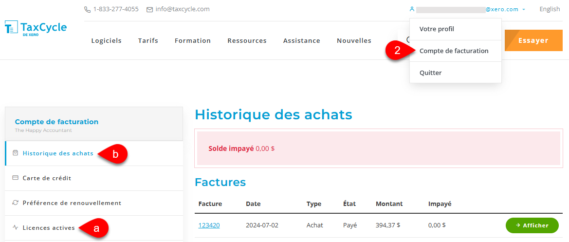Screen dimensions: 569x242
Task: Click the Historique des achats sidebar icon
Action: coord(16,153)
